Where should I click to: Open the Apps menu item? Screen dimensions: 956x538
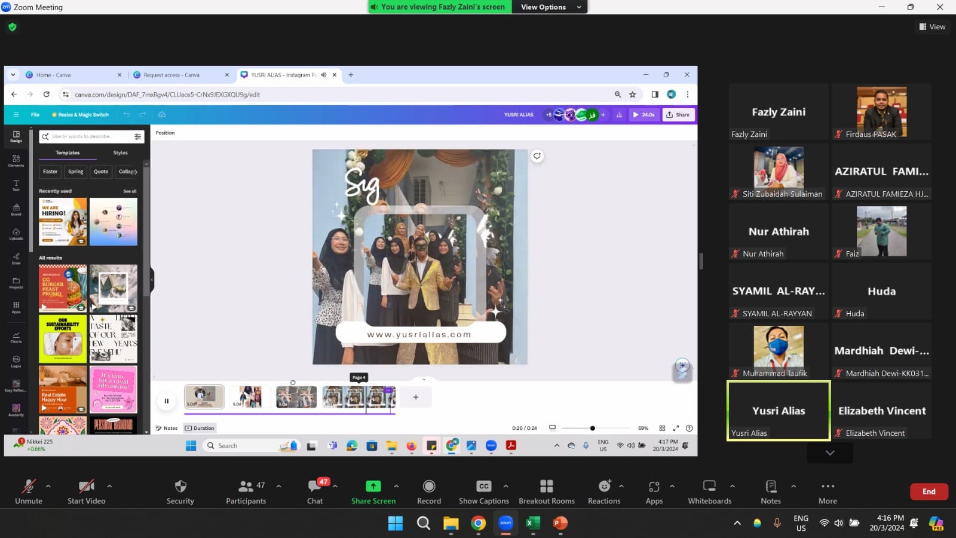point(654,487)
